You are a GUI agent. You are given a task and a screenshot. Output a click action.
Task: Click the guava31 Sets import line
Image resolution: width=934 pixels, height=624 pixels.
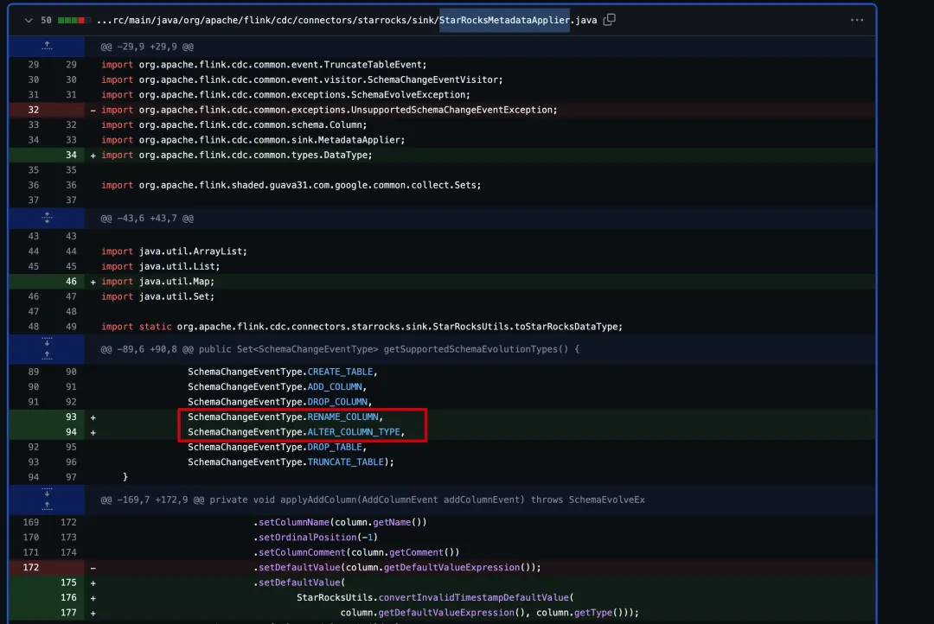[291, 185]
